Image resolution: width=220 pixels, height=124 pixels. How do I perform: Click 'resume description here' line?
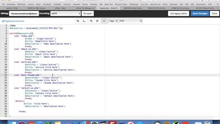pos(49,83)
